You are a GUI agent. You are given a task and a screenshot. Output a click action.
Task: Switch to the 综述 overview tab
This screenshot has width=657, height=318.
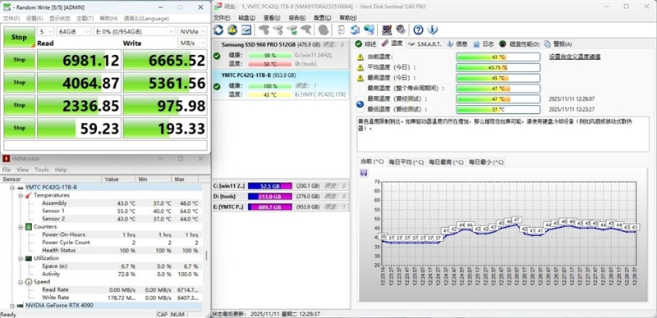click(365, 44)
